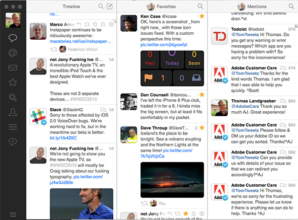Click Marco Arment's avatar
This screenshot has height=220, width=298.
[38, 31]
